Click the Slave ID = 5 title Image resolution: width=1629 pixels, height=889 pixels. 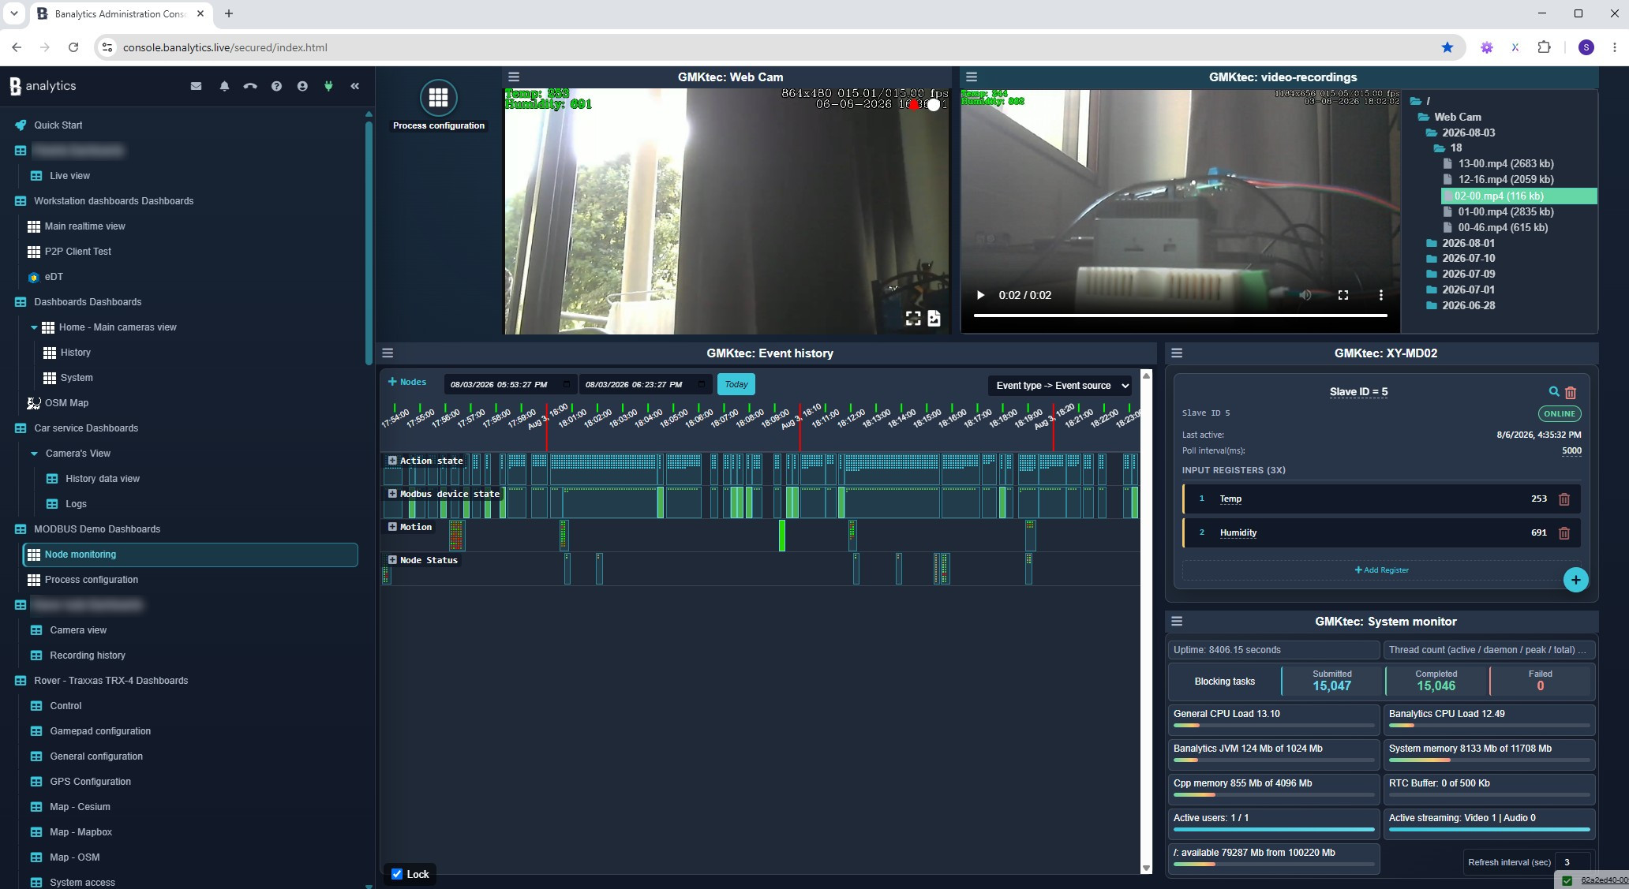point(1358,391)
